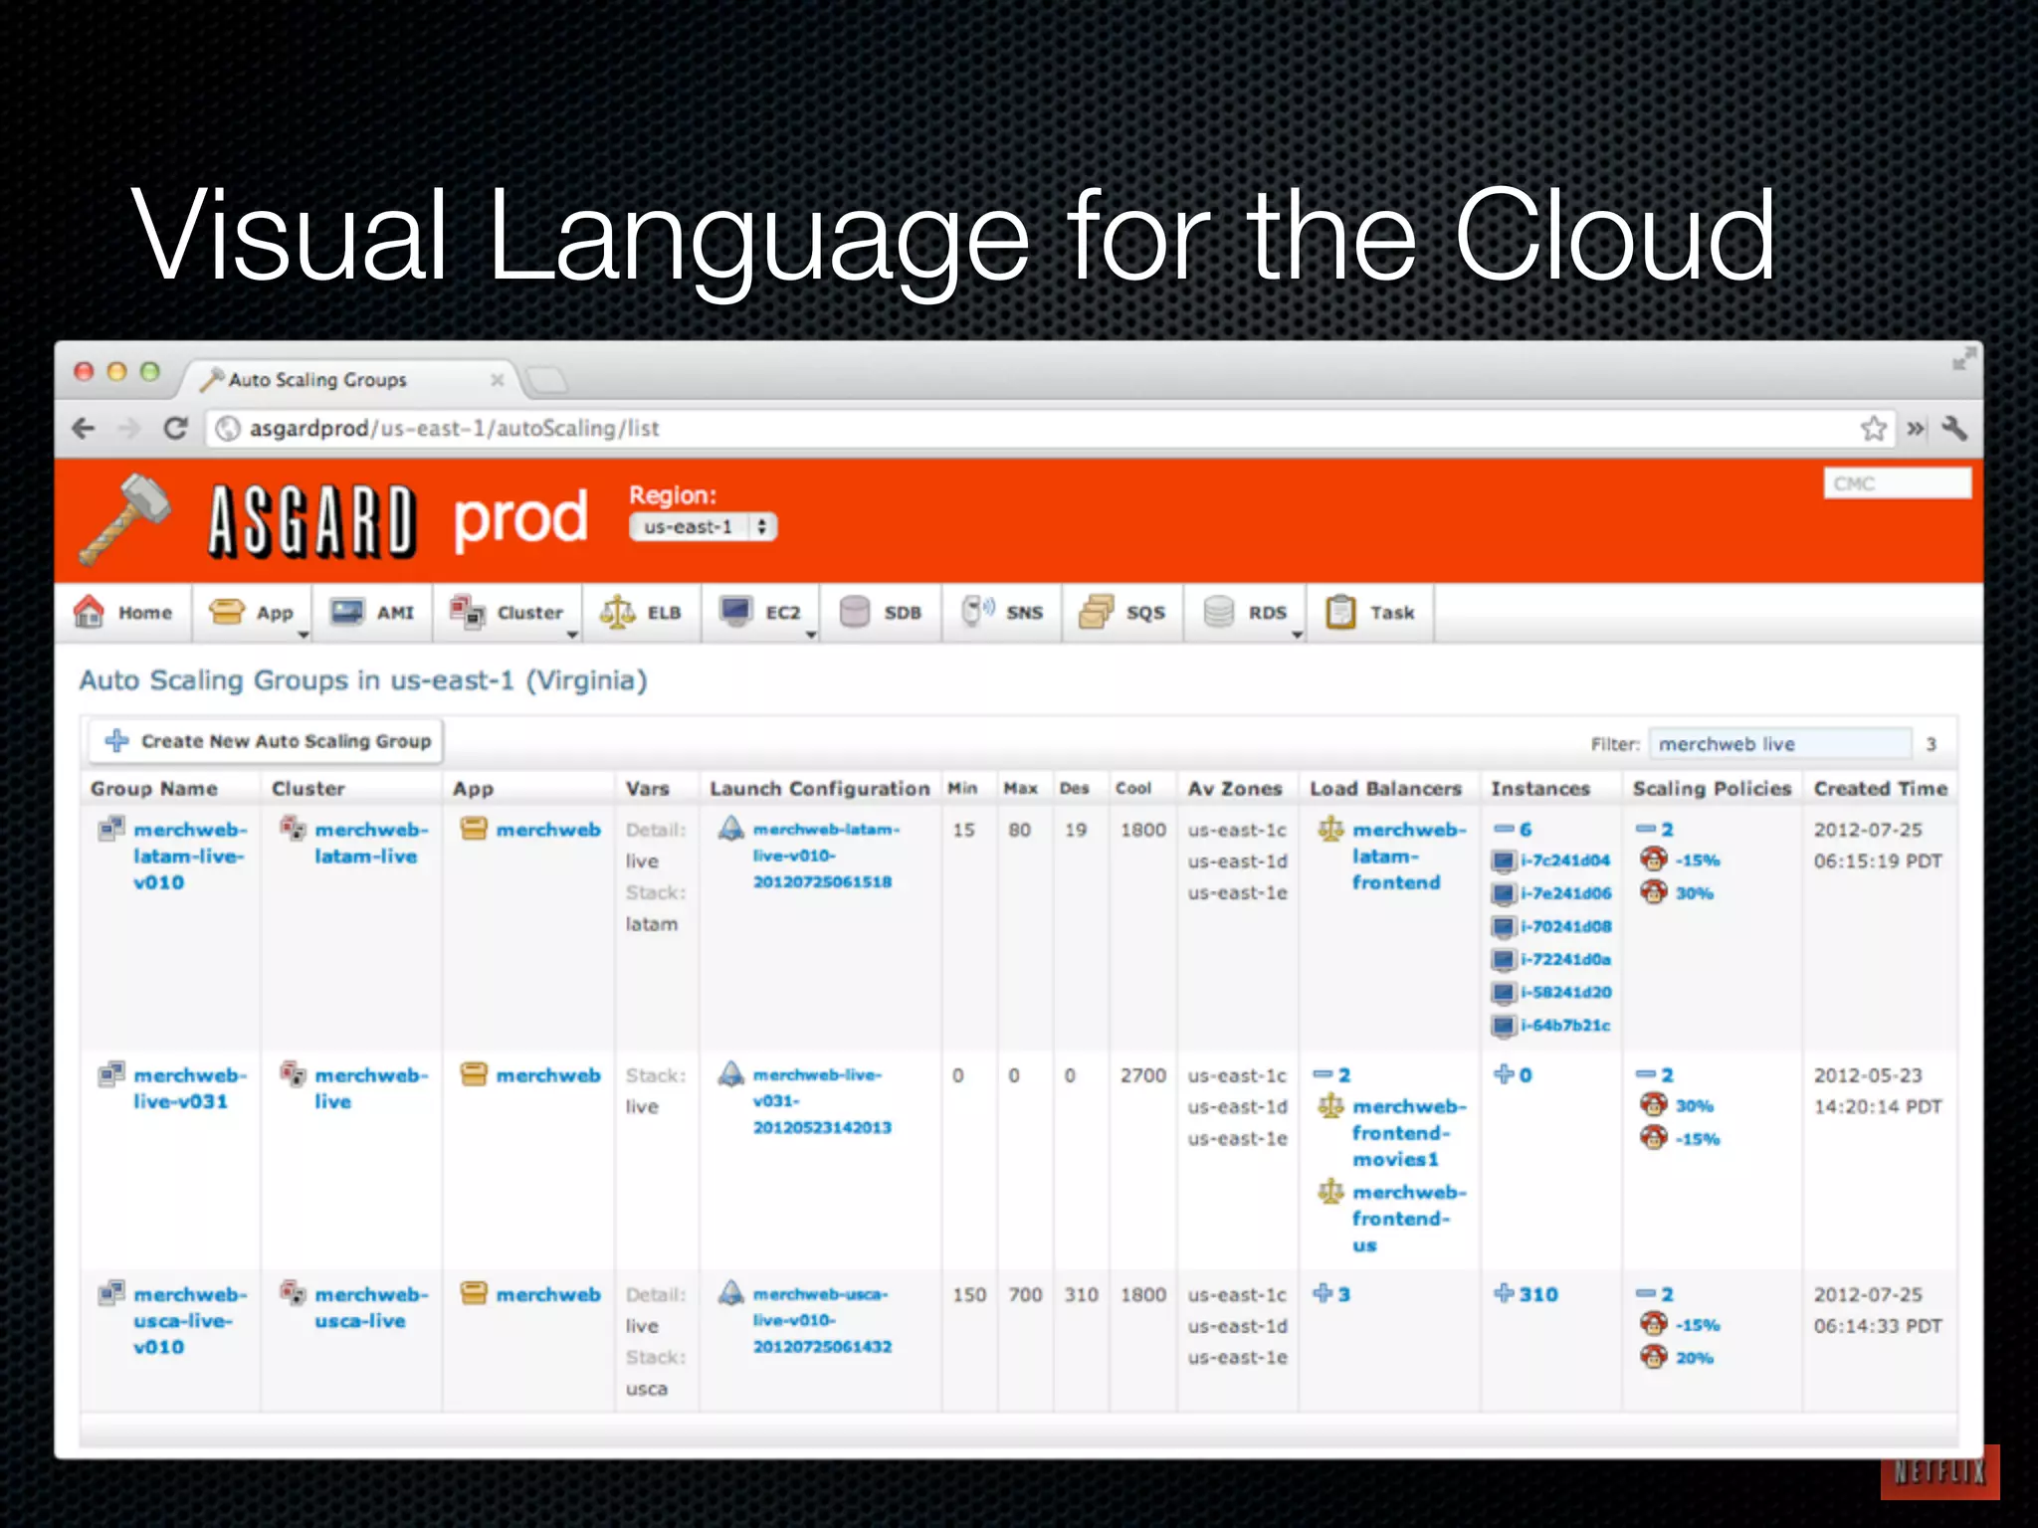
Task: Sort by Launch Configuration column header
Action: click(x=820, y=789)
